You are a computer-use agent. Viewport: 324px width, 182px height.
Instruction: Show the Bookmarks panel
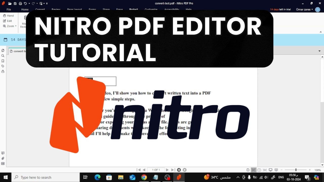[3, 61]
